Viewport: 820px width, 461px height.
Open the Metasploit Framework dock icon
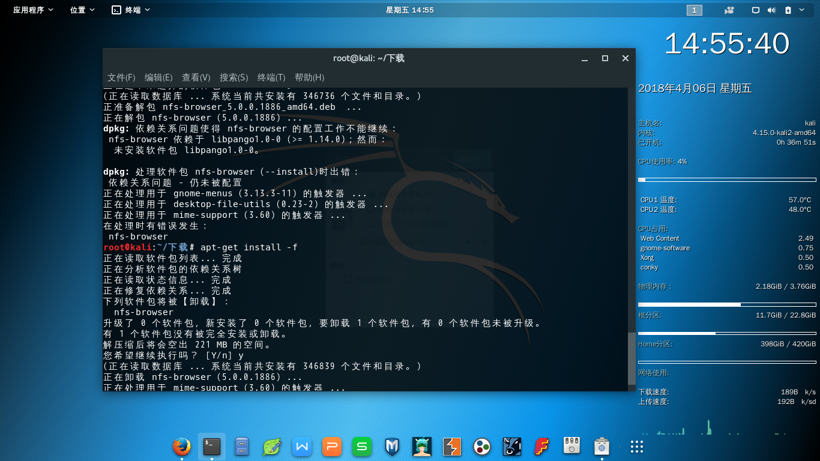point(392,447)
